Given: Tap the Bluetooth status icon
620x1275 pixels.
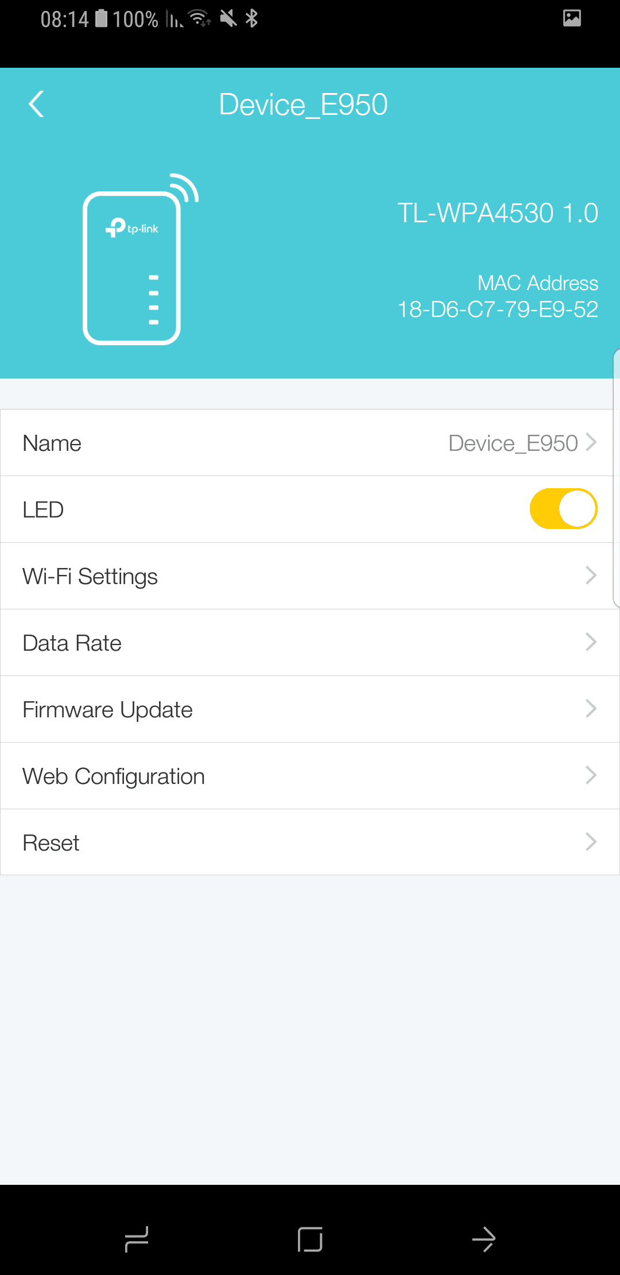Looking at the screenshot, I should (x=251, y=18).
